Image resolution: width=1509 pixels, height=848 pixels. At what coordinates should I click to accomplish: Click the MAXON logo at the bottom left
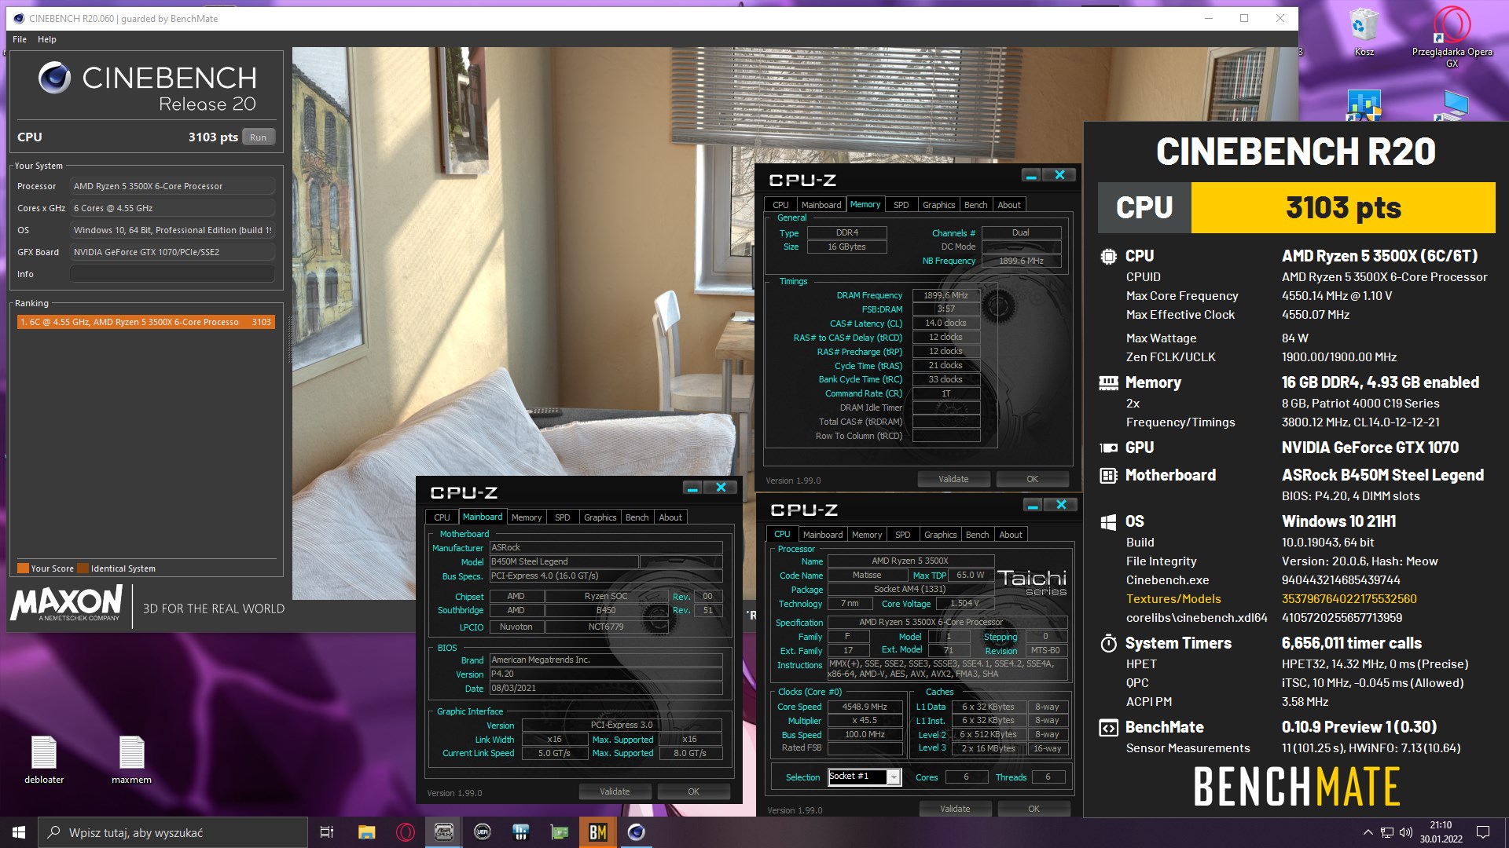(x=67, y=604)
